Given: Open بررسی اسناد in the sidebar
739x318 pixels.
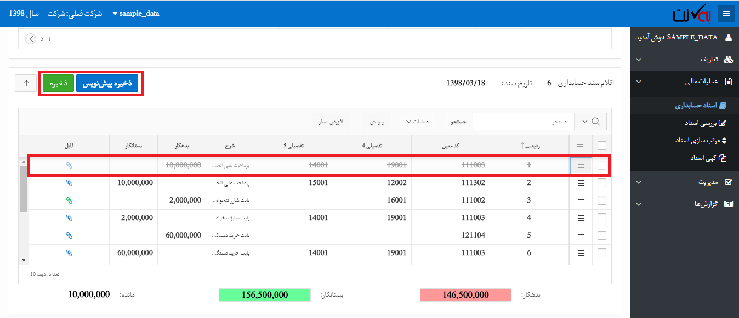Looking at the screenshot, I should (705, 123).
